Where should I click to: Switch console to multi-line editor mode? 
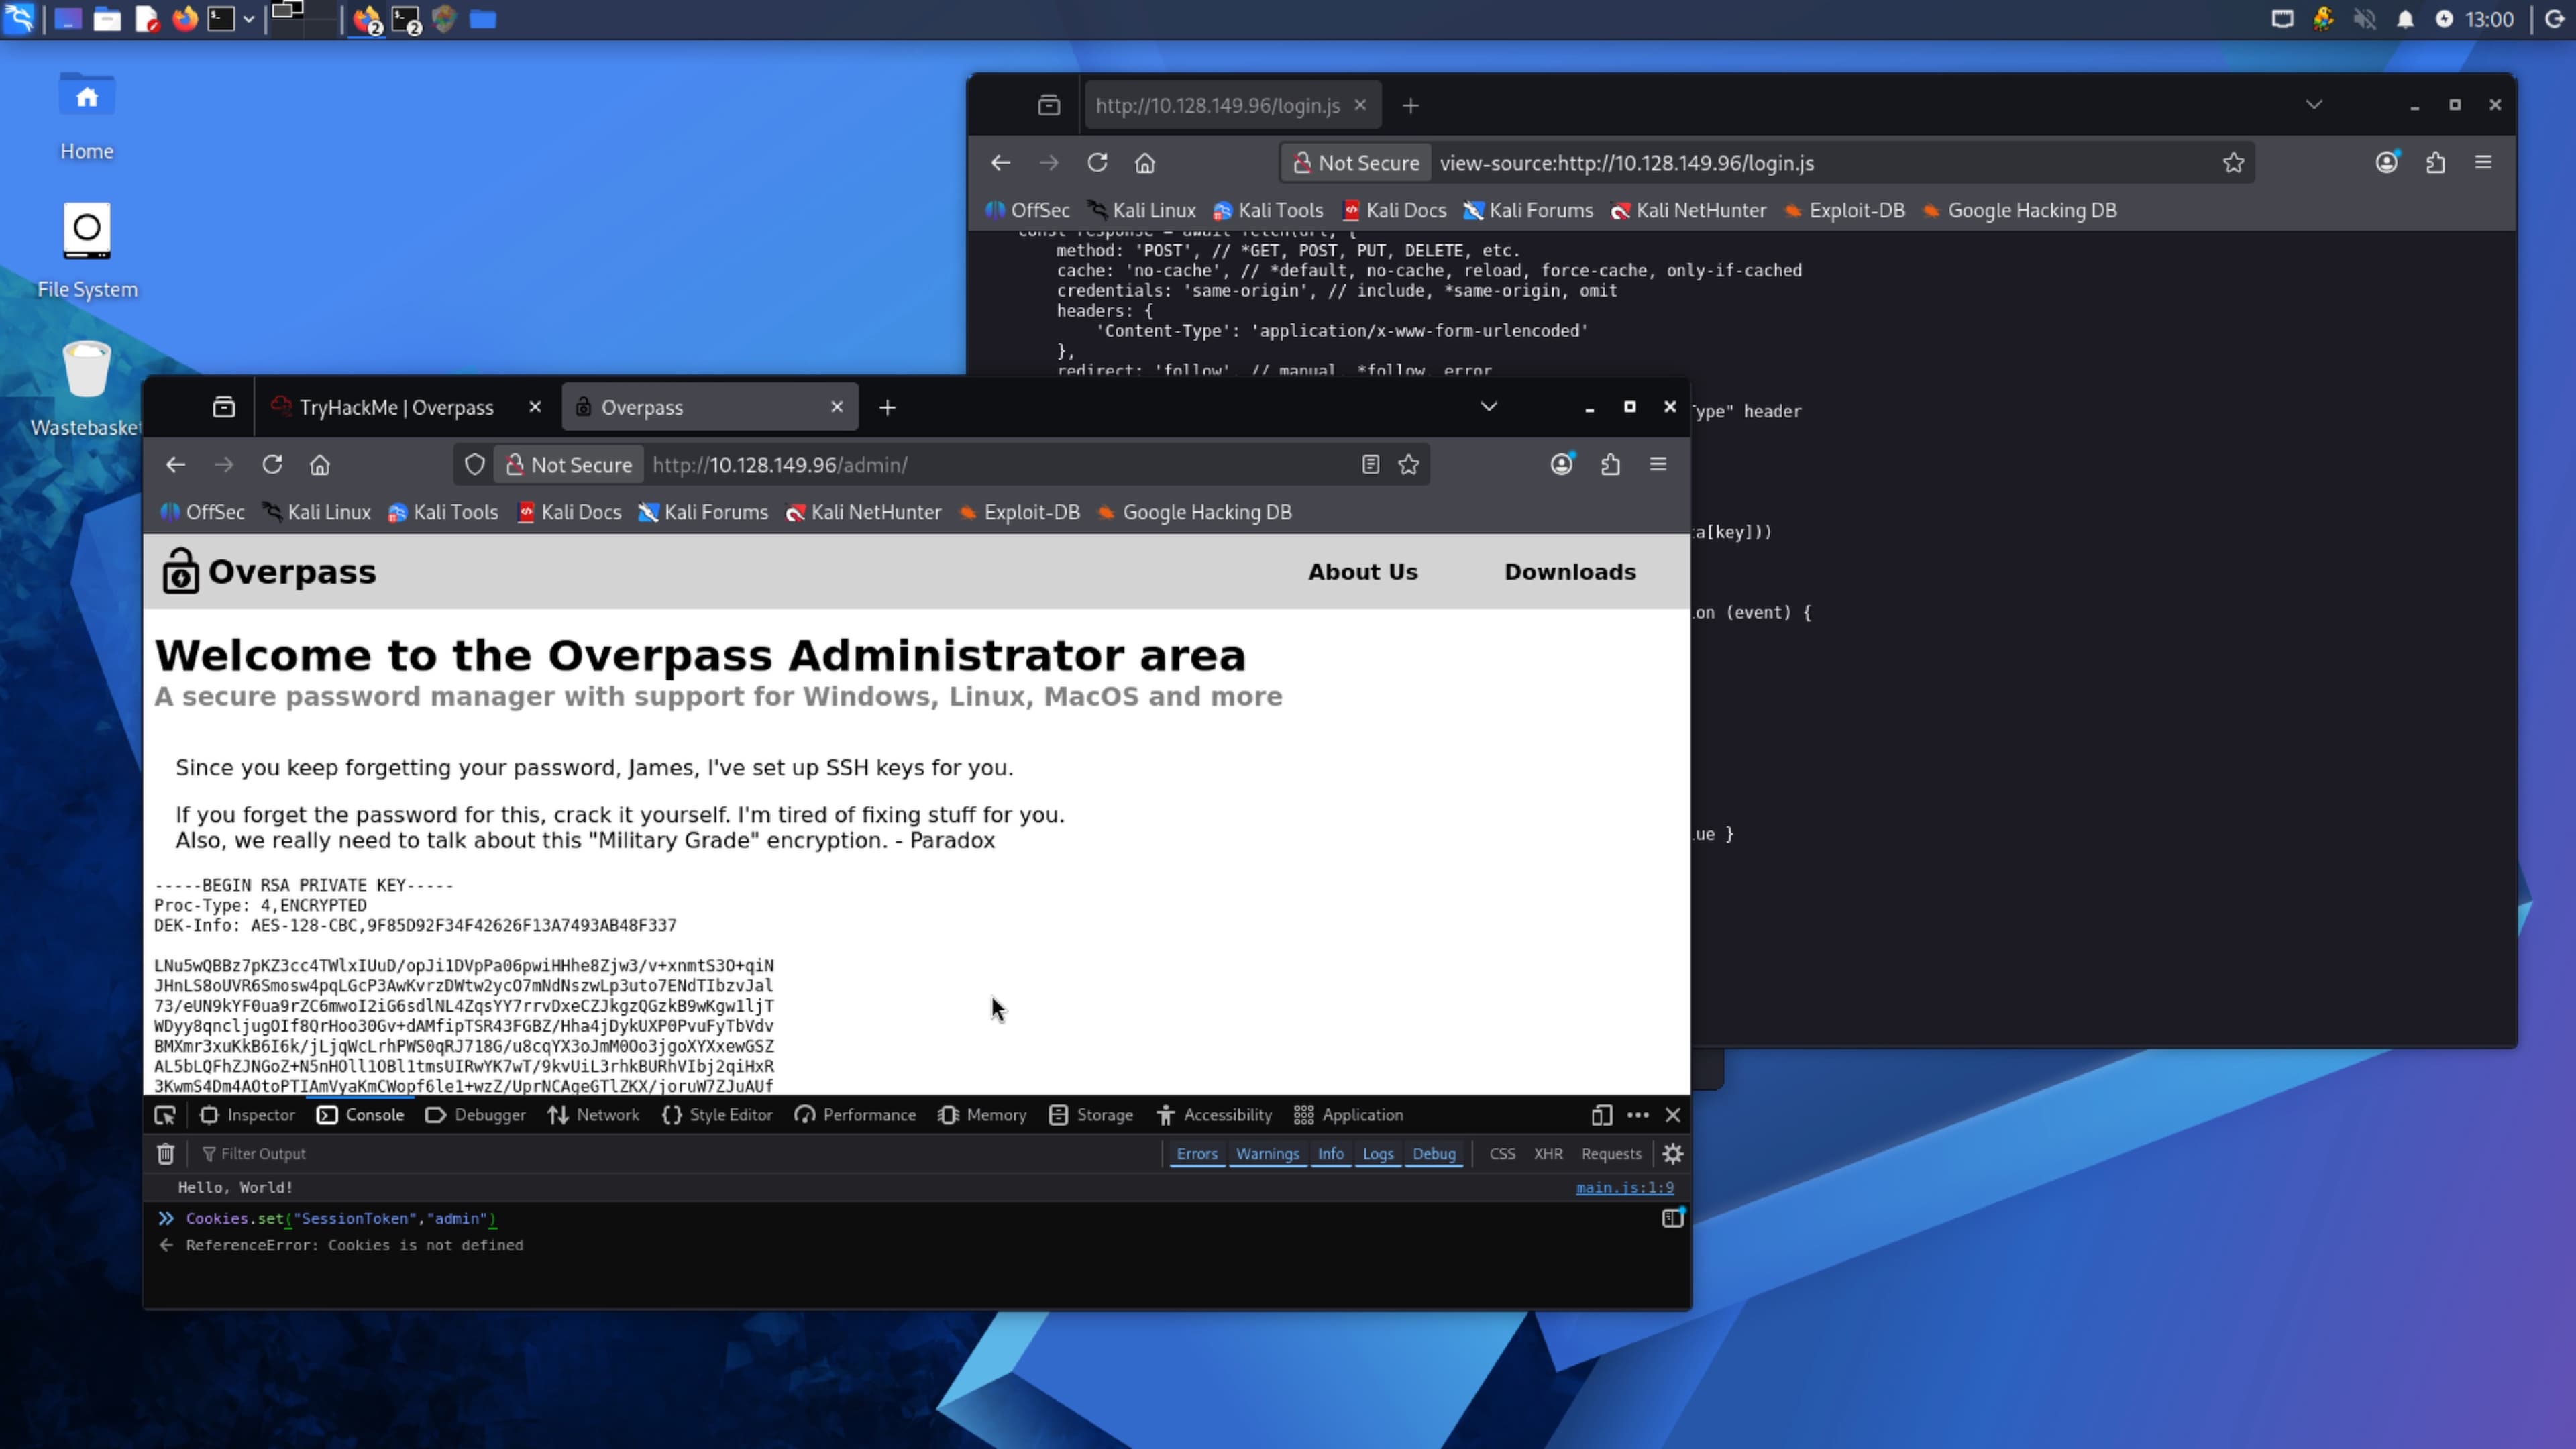coord(1673,1218)
